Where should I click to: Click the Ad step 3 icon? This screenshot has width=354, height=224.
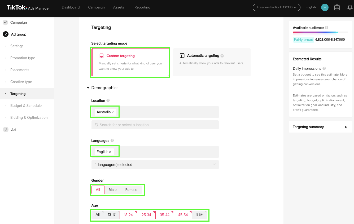6,130
